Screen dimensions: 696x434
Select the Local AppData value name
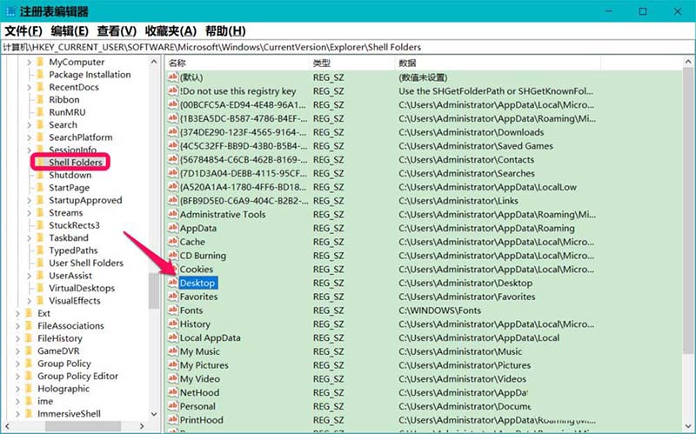[x=210, y=337]
